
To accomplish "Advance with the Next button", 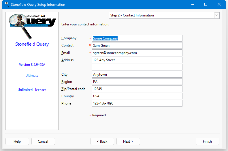I will 128,141.
